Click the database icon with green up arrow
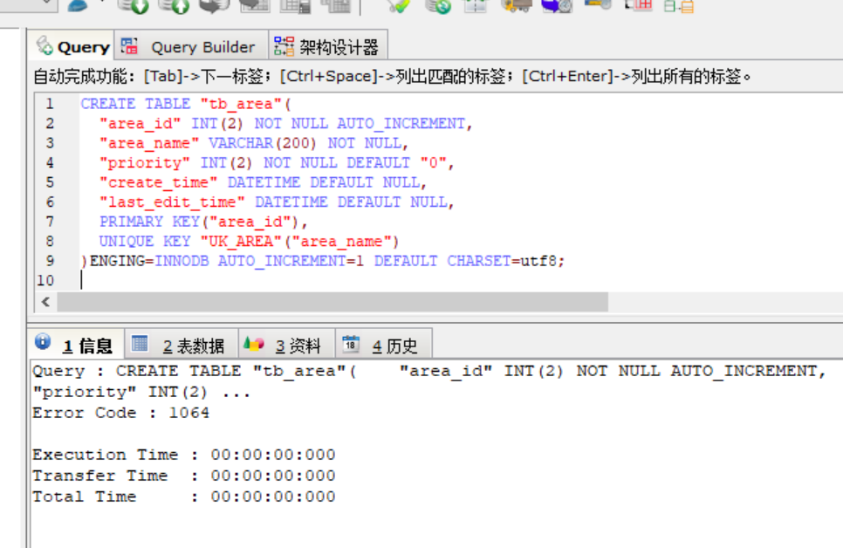The image size is (843, 548). pos(173,5)
